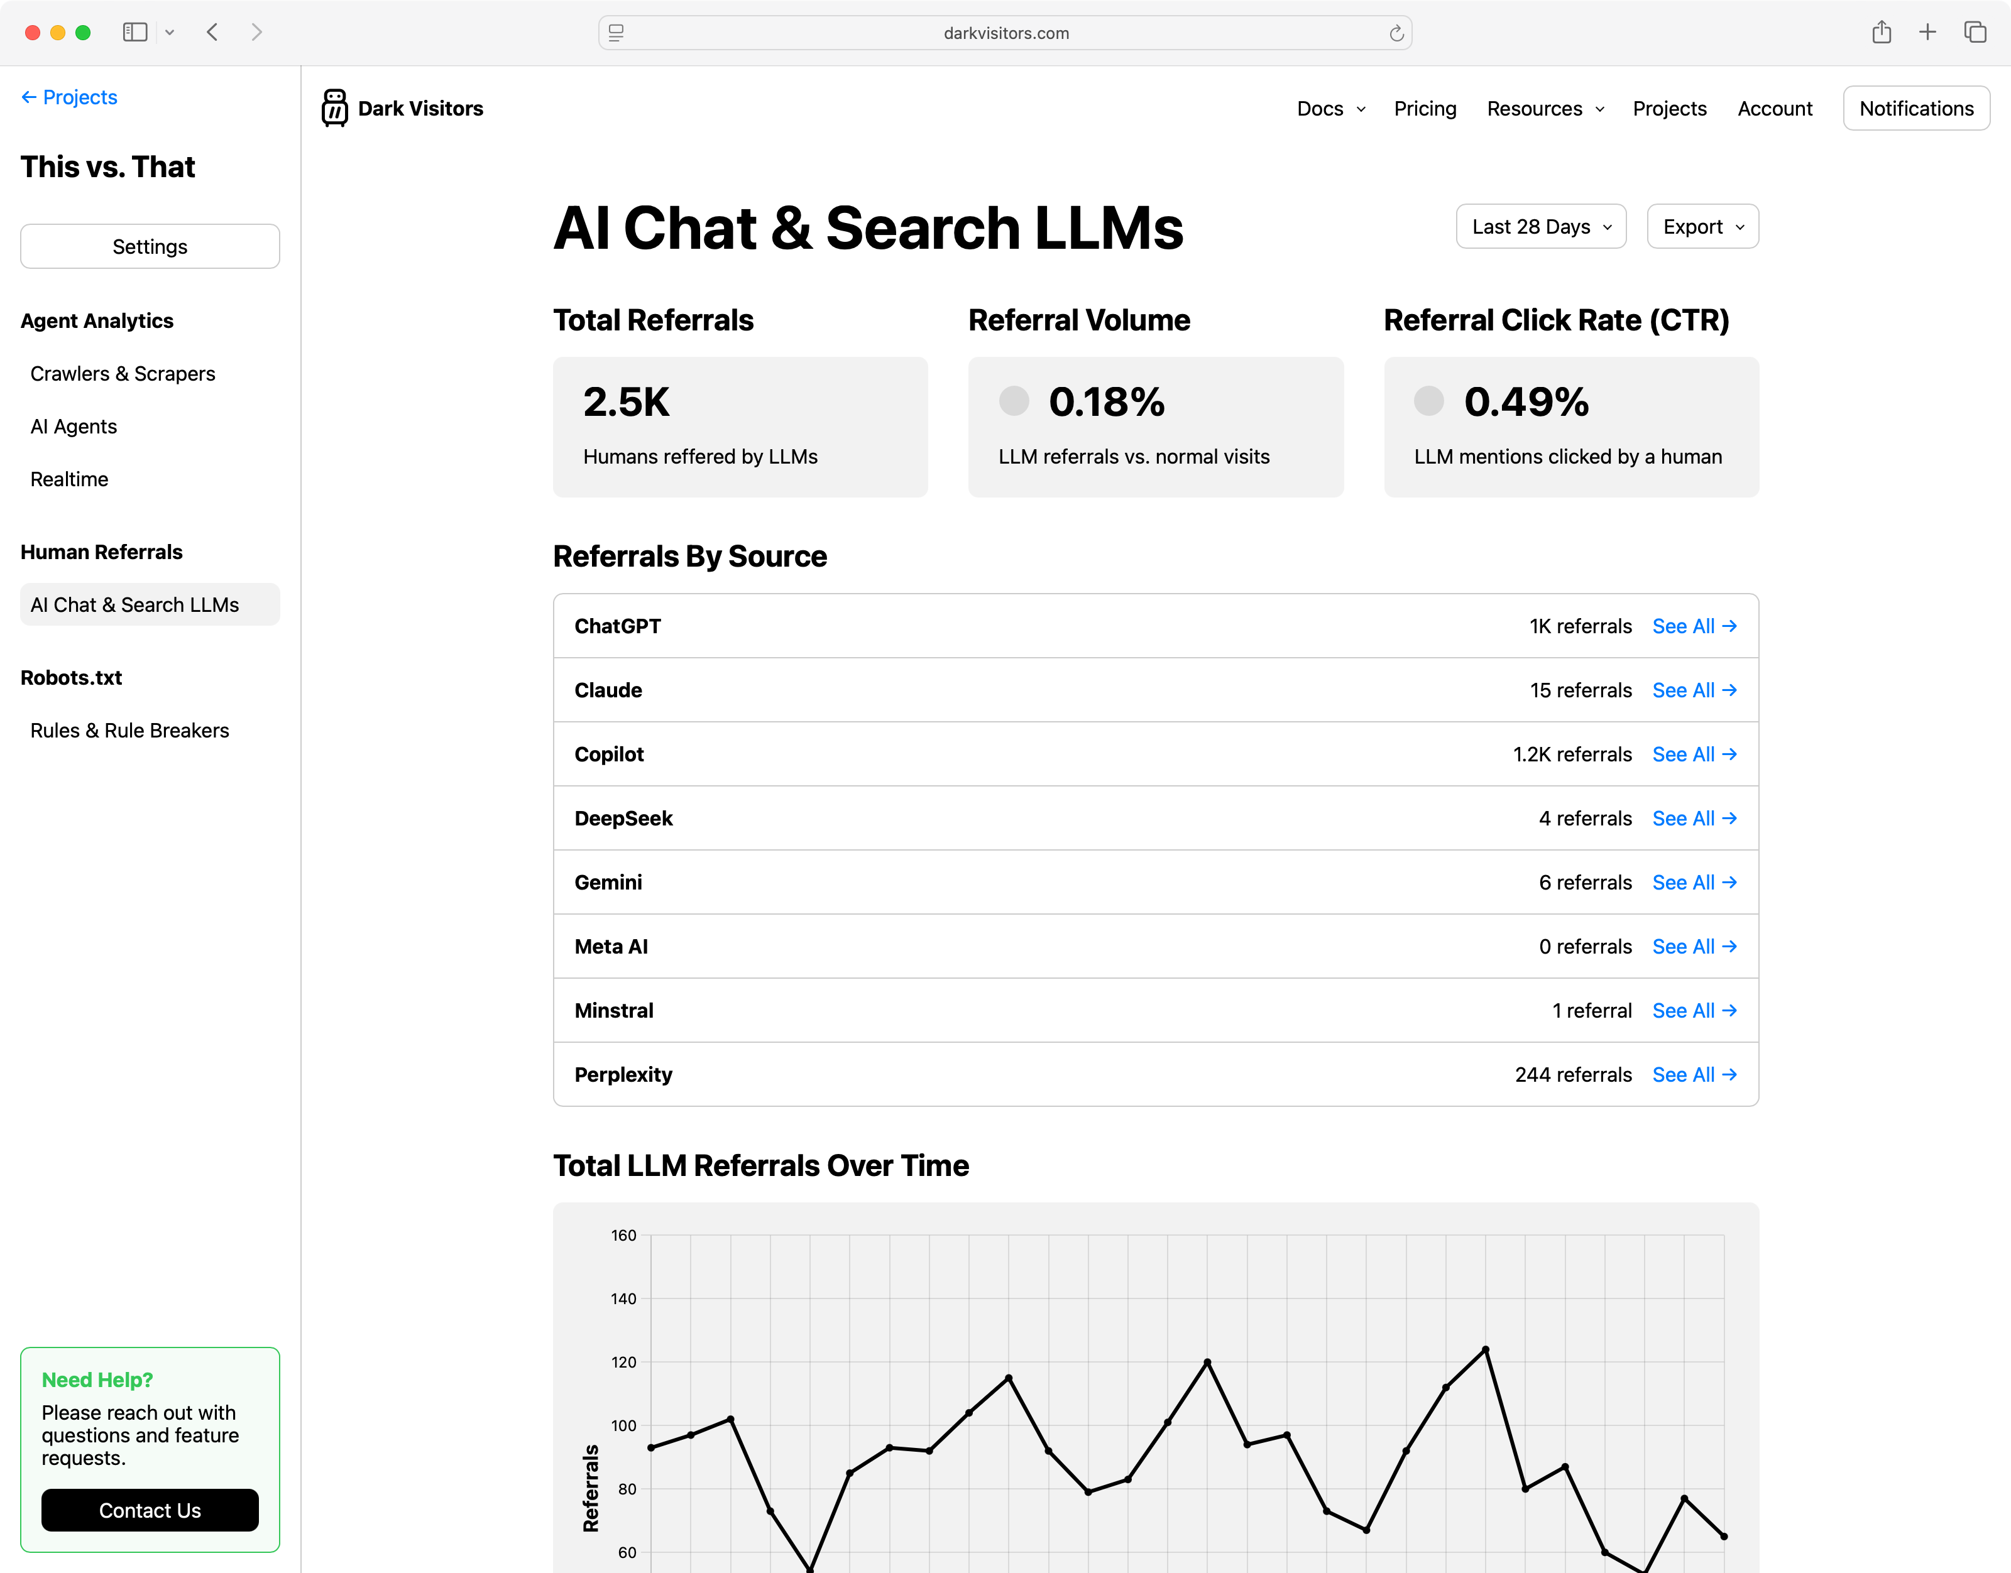Click the 'Total LLM Referrals Over Time' heading
2011x1573 pixels.
(x=761, y=1165)
